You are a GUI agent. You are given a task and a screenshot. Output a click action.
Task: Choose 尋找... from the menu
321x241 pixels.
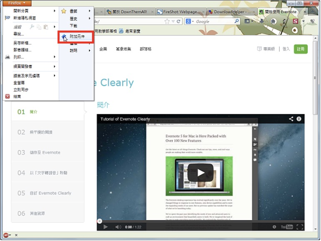[x=18, y=34]
